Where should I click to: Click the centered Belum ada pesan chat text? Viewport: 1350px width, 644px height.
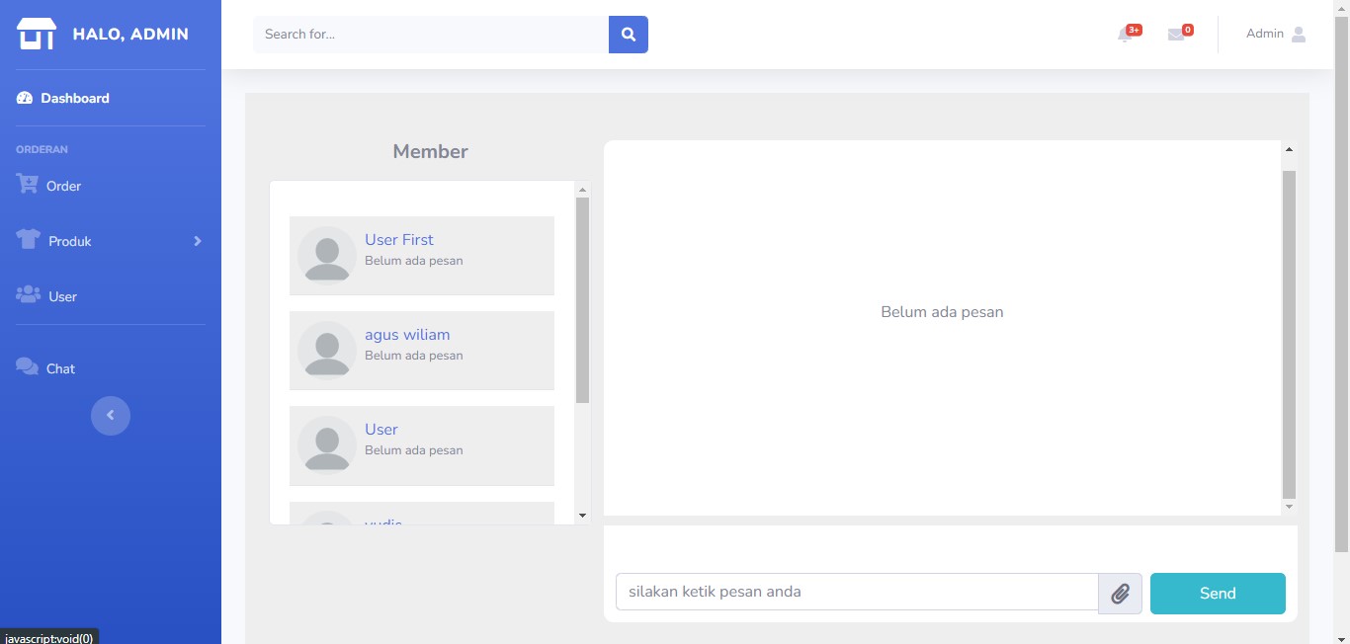(x=942, y=312)
